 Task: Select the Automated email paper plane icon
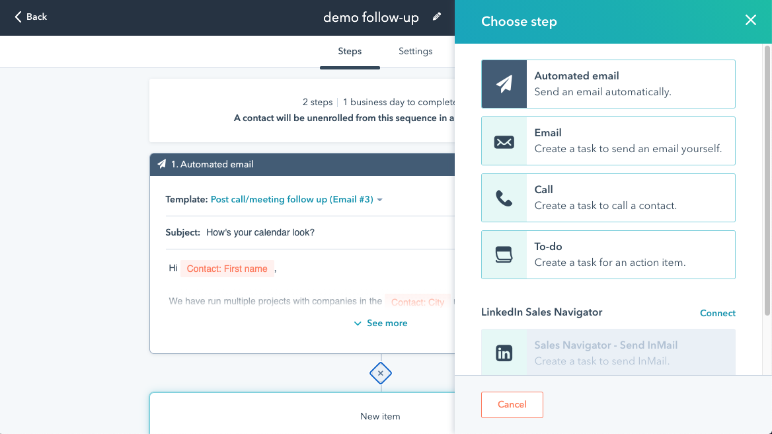point(504,84)
